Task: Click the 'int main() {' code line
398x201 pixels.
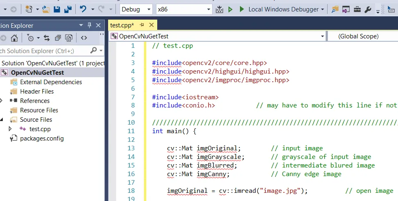Action: (174, 131)
